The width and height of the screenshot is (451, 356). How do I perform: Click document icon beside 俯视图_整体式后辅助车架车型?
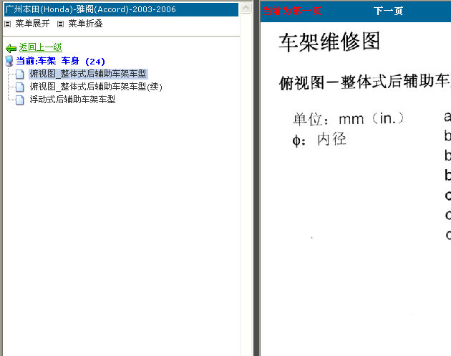(19, 74)
